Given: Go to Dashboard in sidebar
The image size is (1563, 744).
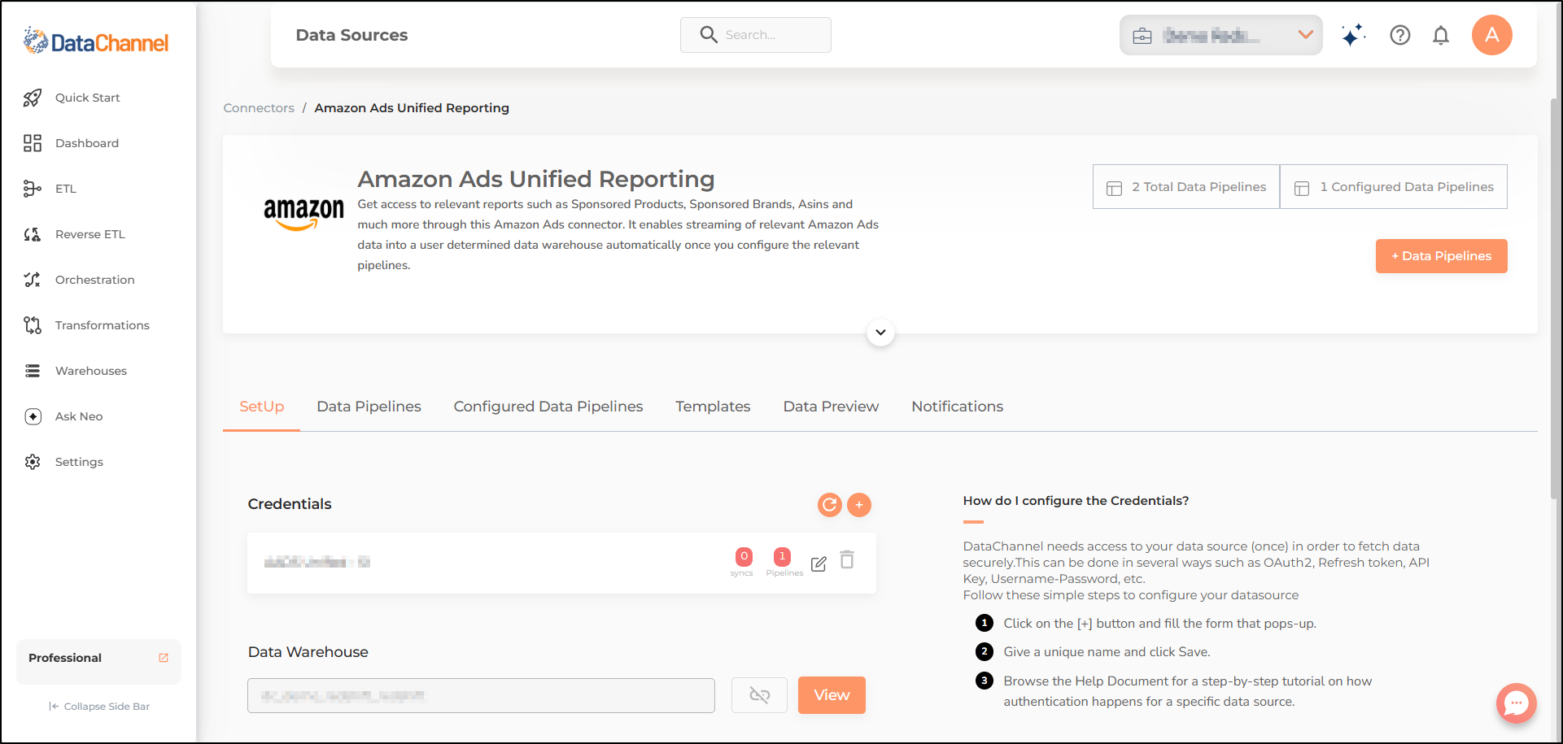Looking at the screenshot, I should pyautogui.click(x=86, y=143).
